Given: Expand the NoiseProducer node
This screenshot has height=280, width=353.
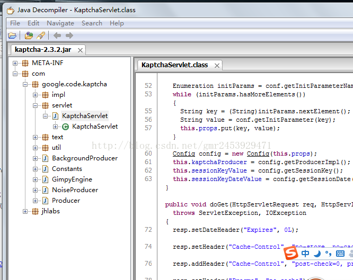Looking at the screenshot, I should (x=35, y=190).
